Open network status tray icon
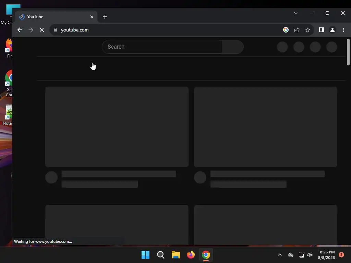This screenshot has height=263, width=351. pos(301,255)
